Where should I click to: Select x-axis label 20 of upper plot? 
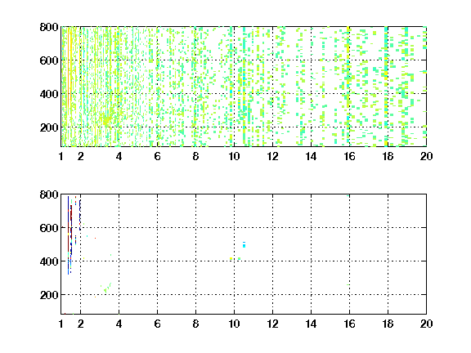[x=426, y=156]
